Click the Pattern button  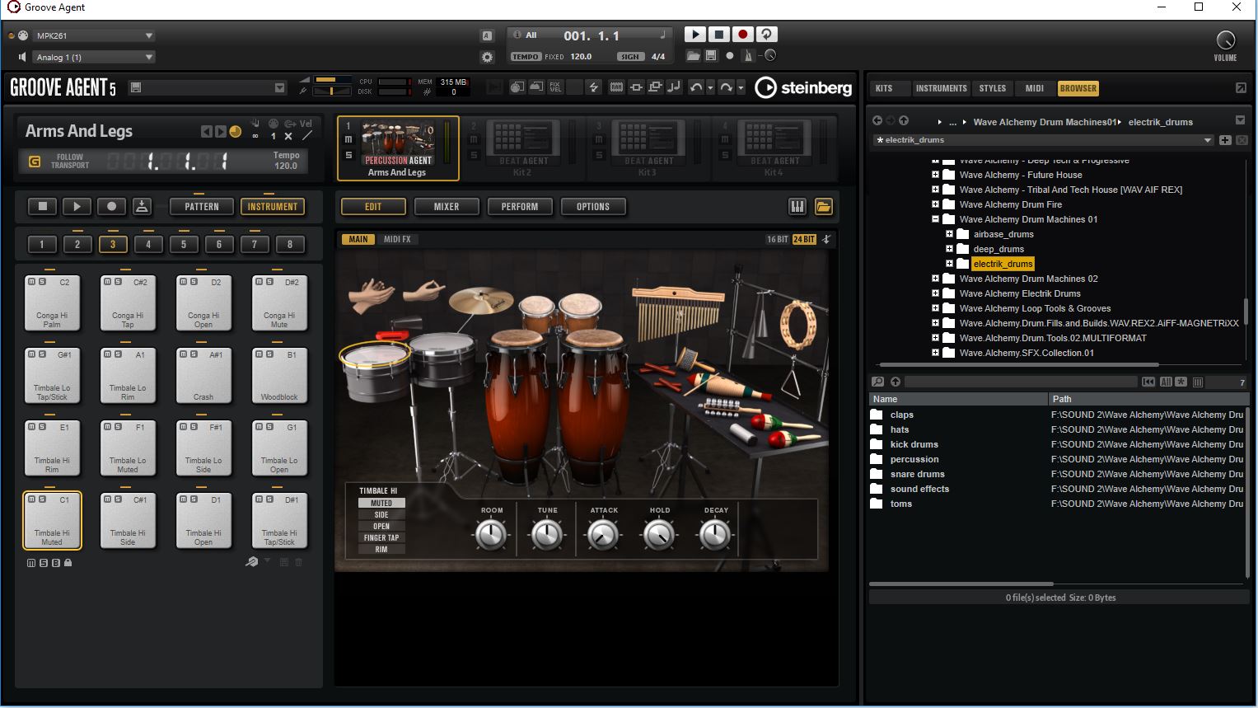coord(202,207)
